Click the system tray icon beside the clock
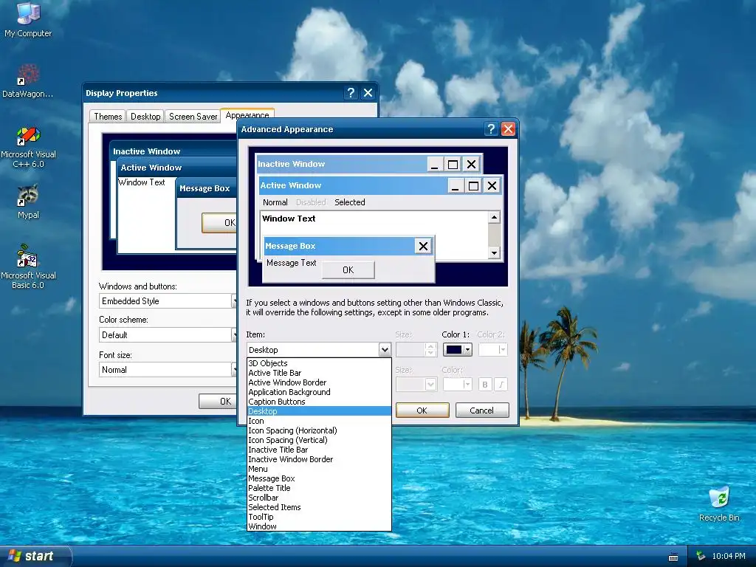This screenshot has height=567, width=756. (x=701, y=556)
